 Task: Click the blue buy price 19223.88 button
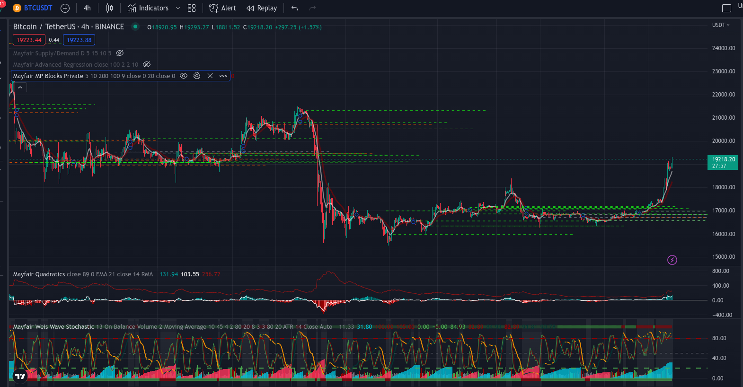pyautogui.click(x=79, y=40)
